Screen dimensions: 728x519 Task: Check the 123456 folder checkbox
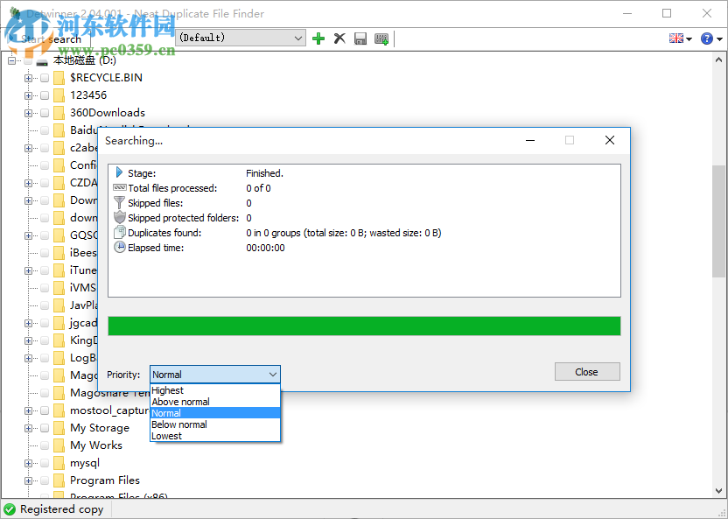click(x=45, y=95)
